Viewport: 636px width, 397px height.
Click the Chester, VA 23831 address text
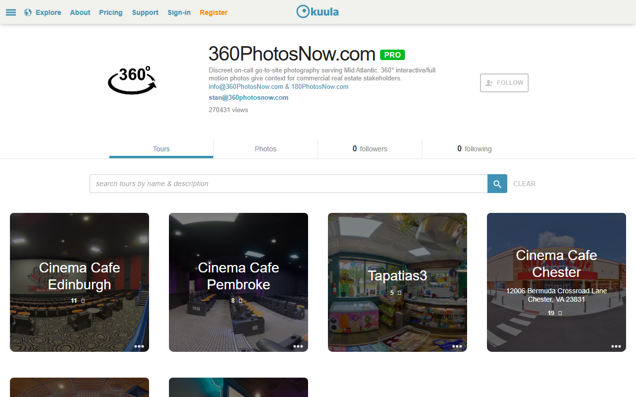(556, 299)
